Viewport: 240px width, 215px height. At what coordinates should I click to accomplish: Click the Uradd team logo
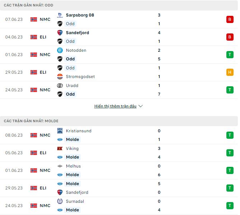click(x=60, y=86)
